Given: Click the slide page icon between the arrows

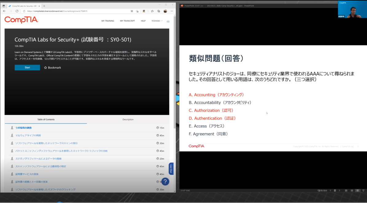Looking at the screenshot, I should pos(335,191).
